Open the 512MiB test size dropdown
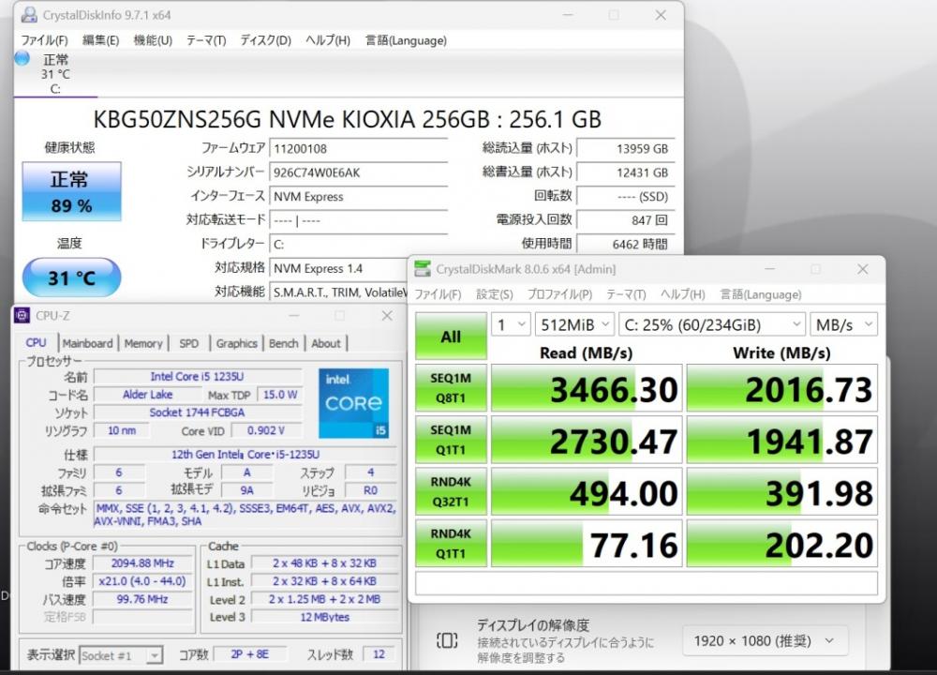The height and width of the screenshot is (675, 937). [x=574, y=324]
